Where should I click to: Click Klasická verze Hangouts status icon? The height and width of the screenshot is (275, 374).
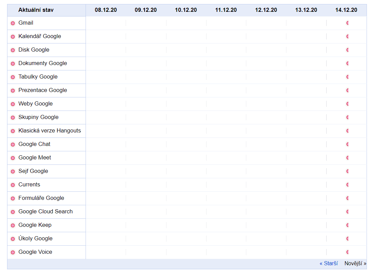(x=13, y=131)
